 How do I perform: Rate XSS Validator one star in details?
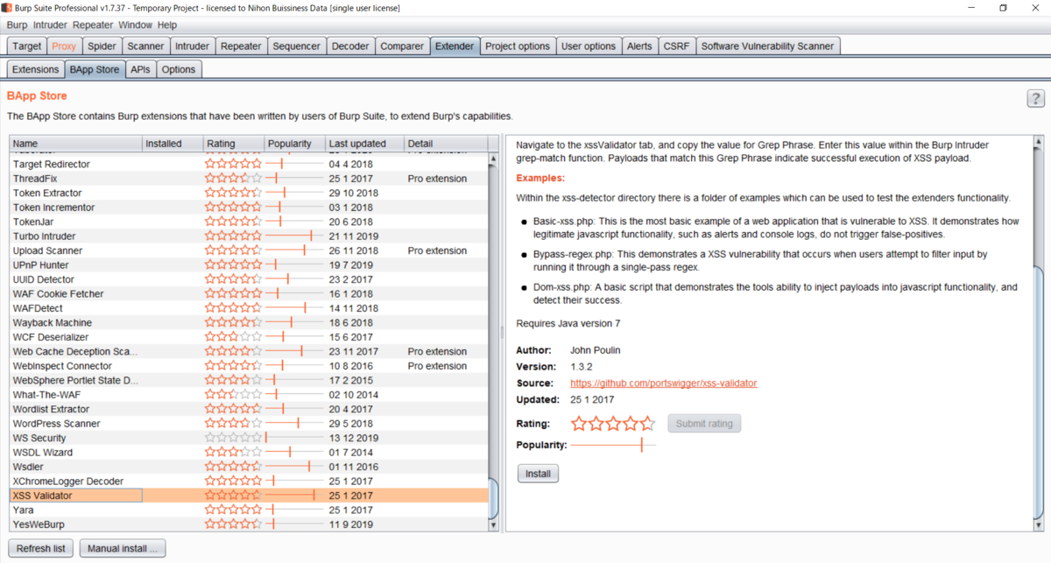point(579,424)
